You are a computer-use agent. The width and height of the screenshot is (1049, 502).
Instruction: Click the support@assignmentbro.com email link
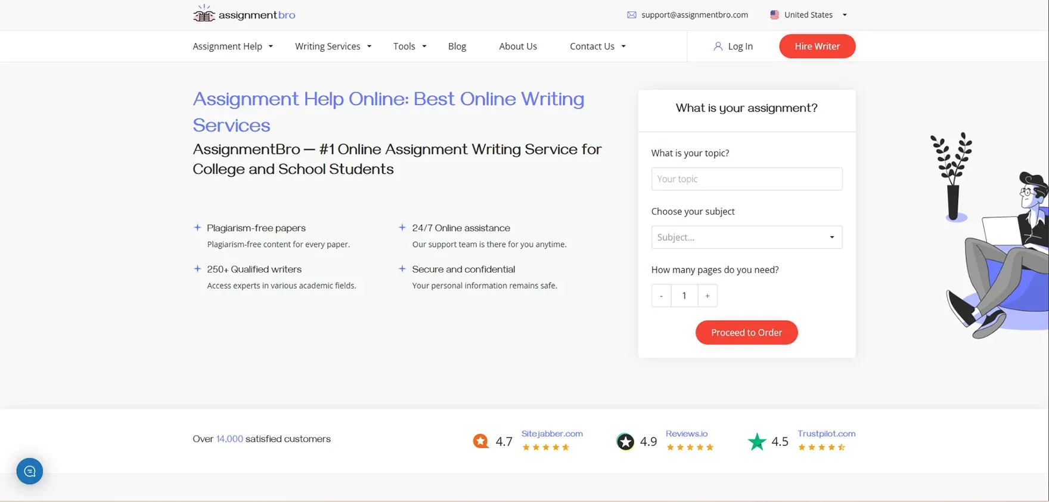coord(694,15)
